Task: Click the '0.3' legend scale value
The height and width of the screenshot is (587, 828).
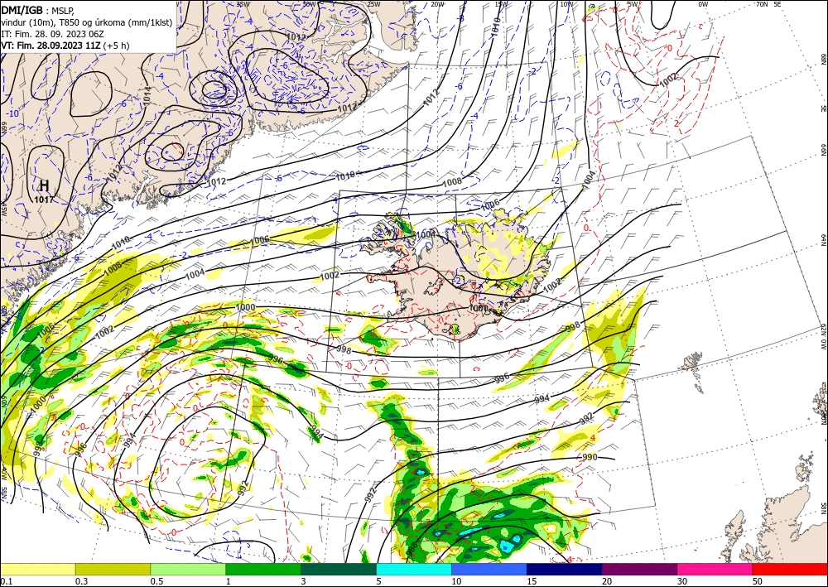Action: coord(80,581)
